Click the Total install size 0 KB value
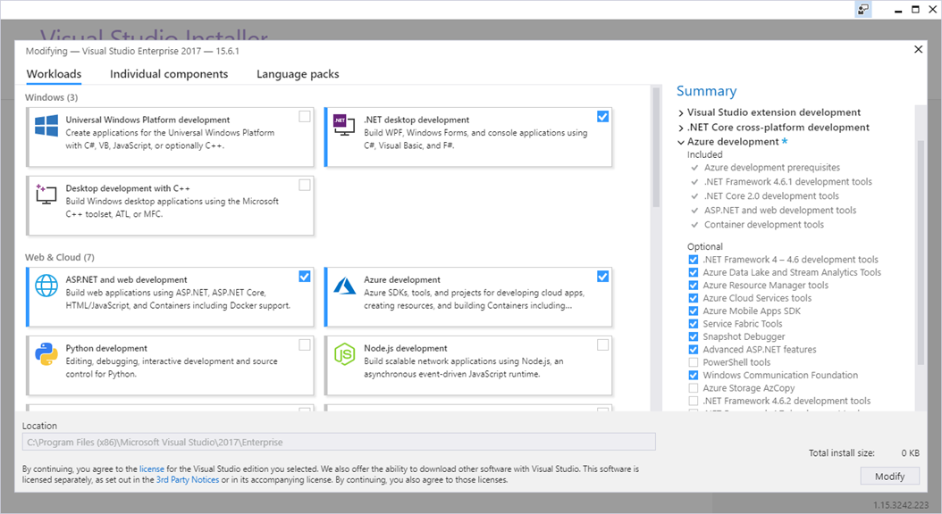This screenshot has height=514, width=942. [x=910, y=452]
